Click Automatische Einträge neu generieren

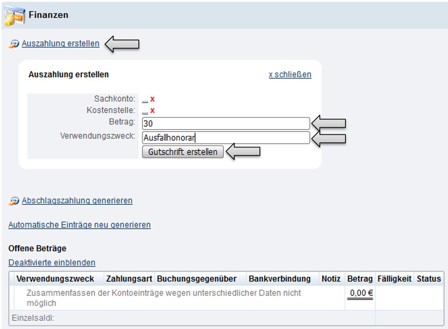pyautogui.click(x=79, y=225)
